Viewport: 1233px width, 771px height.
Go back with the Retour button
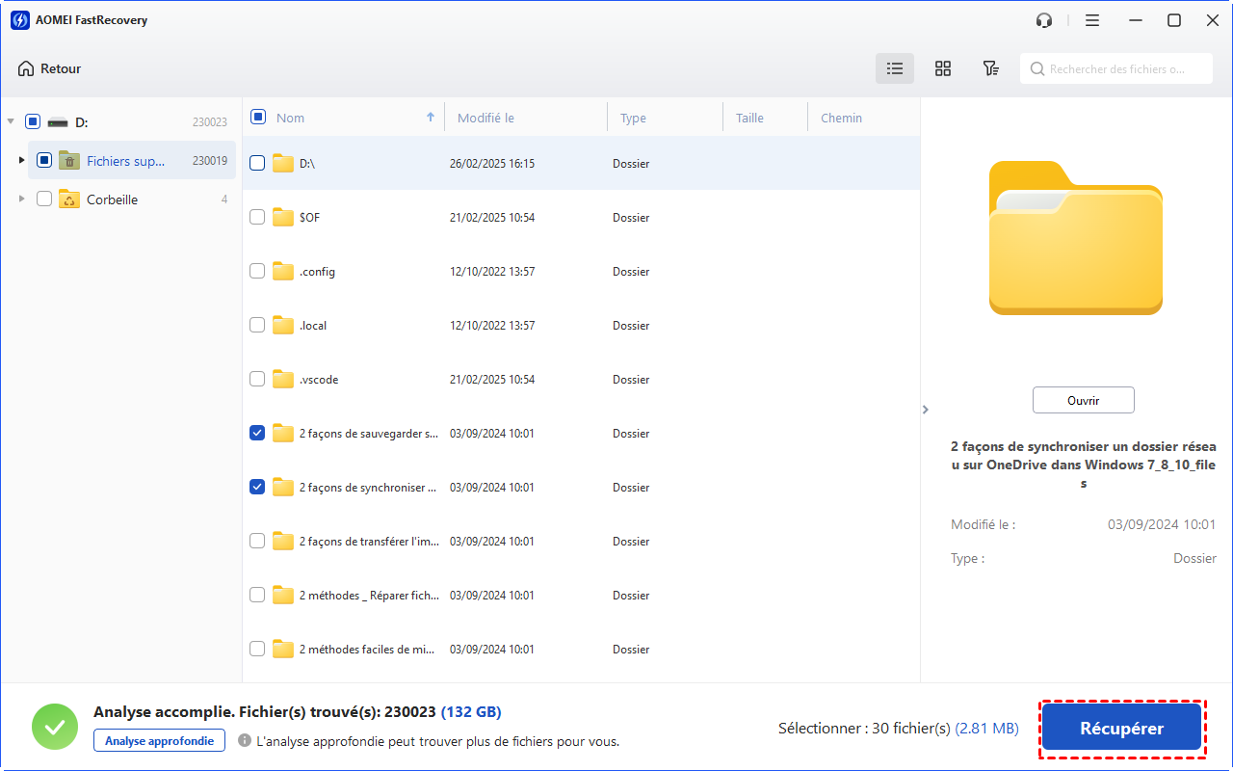(49, 69)
